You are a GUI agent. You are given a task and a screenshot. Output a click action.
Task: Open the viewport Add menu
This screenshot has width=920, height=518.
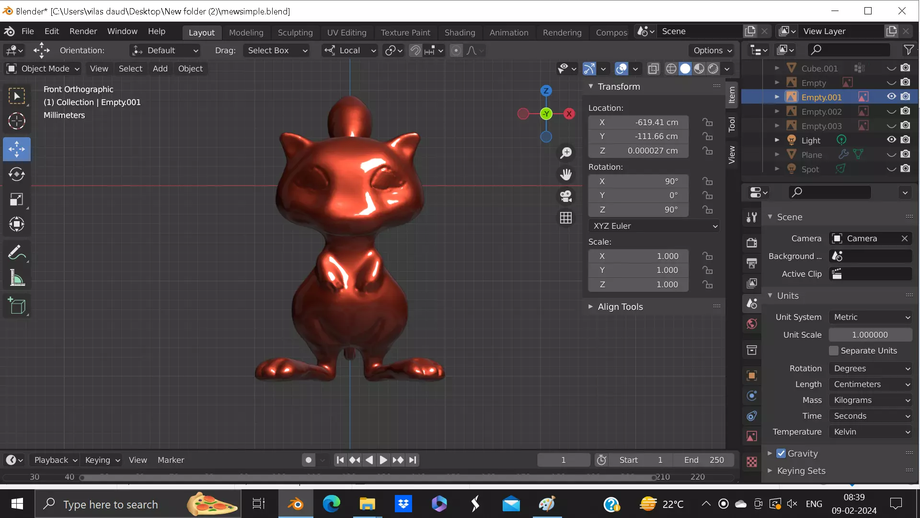160,69
